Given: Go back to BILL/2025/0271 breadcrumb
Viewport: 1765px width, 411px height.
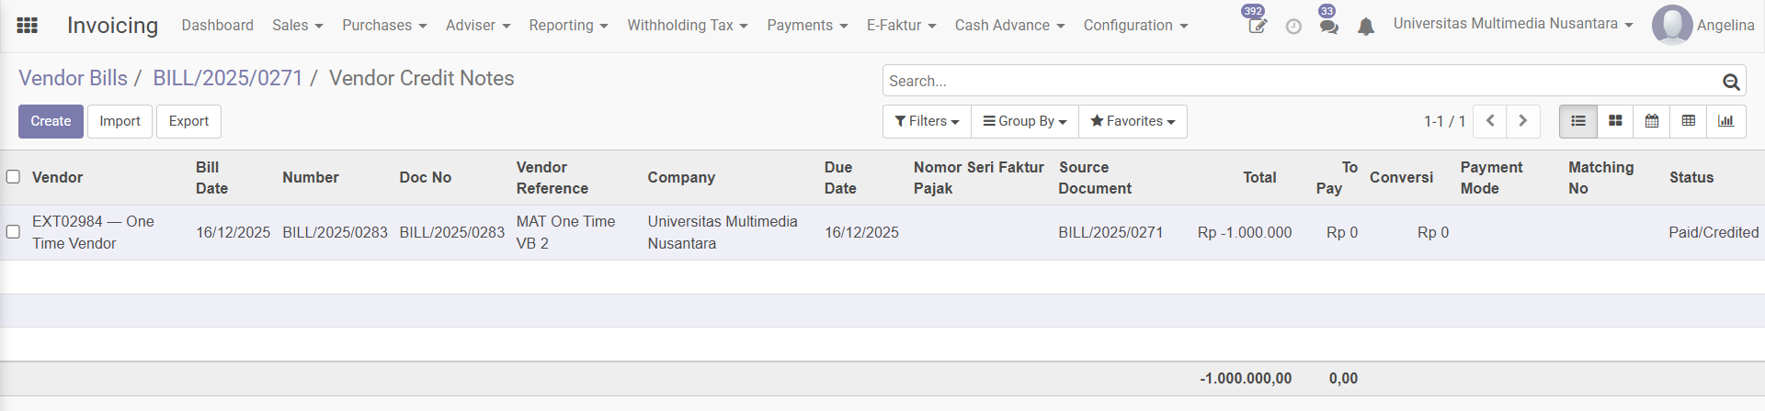Looking at the screenshot, I should point(228,78).
